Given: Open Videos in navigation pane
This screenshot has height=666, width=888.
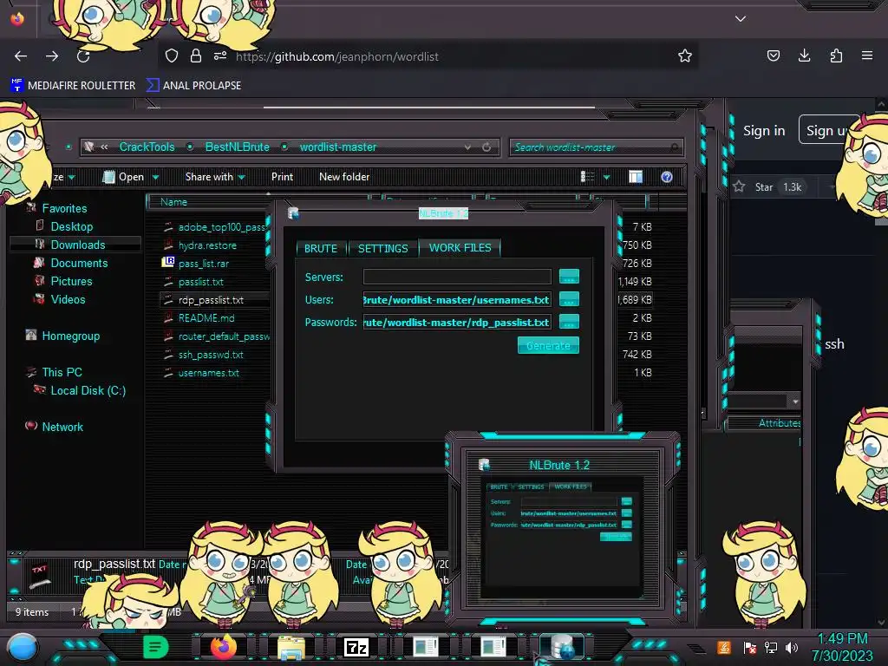Looking at the screenshot, I should (68, 299).
